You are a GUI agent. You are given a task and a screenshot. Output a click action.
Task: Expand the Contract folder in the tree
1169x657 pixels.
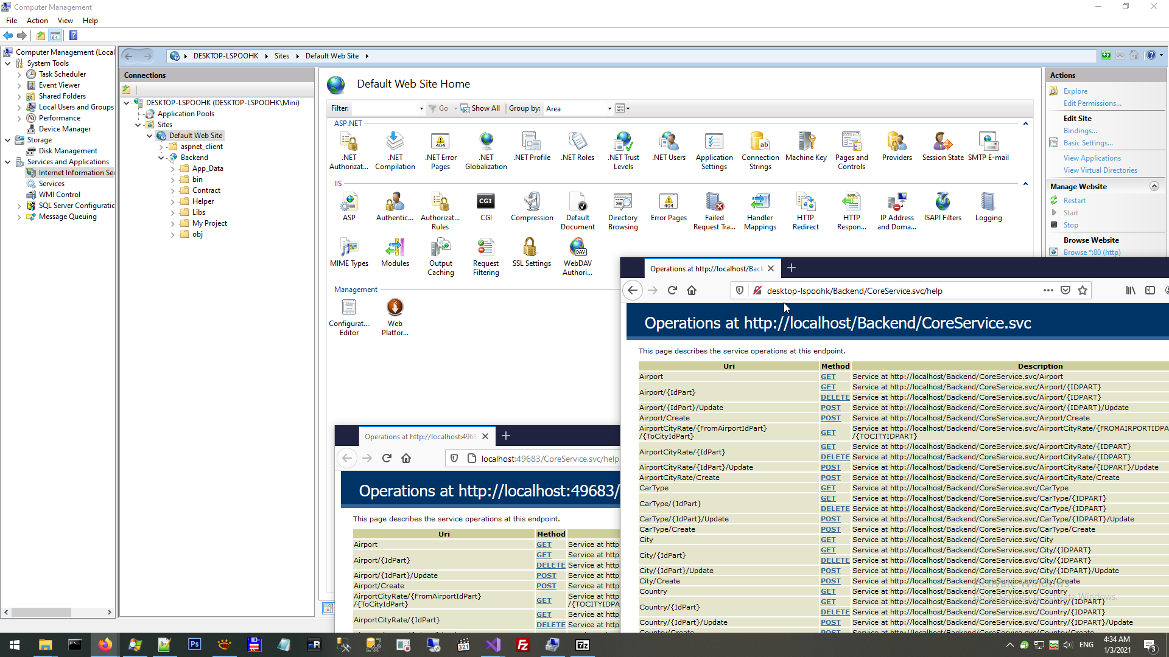point(173,191)
